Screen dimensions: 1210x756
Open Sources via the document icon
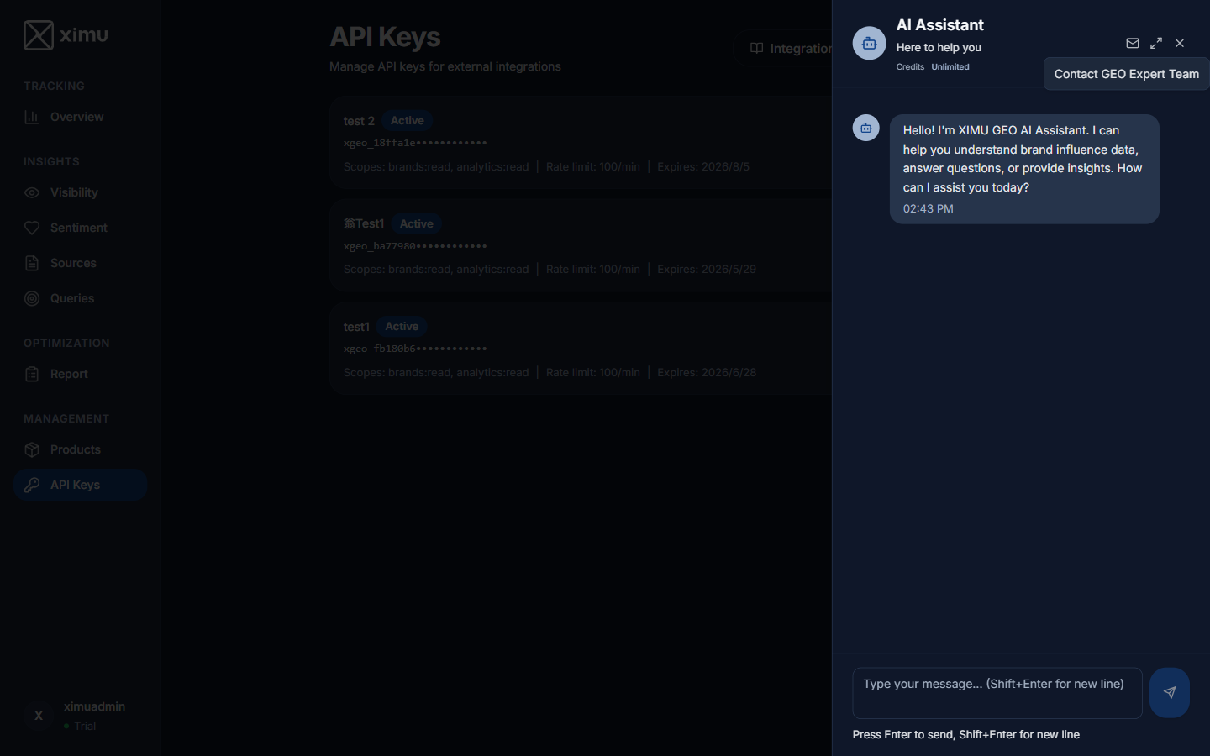pos(32,263)
